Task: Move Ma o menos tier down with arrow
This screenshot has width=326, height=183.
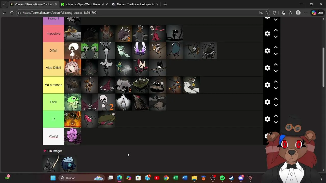Action: (x=276, y=88)
